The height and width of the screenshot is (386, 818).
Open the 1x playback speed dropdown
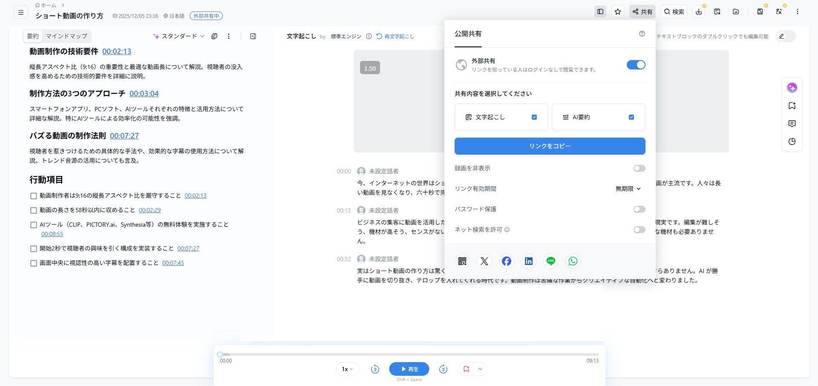tap(347, 369)
